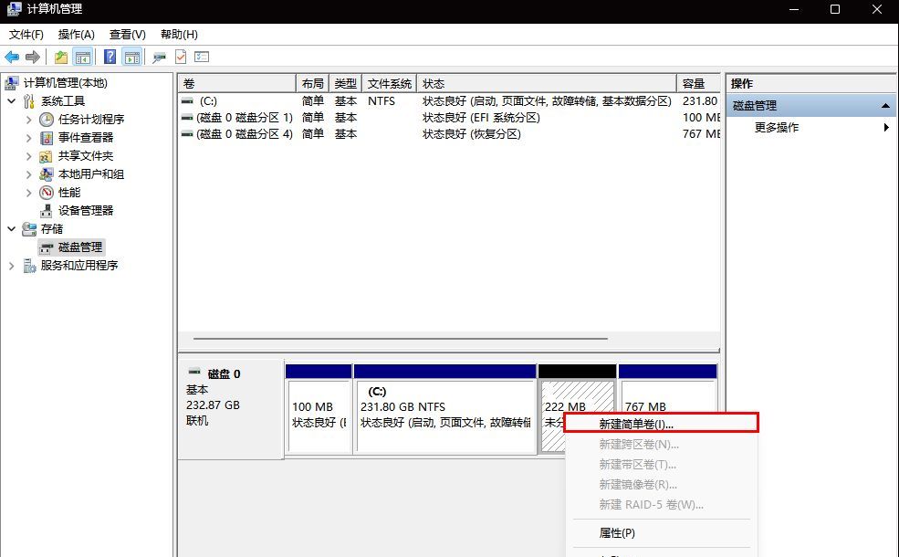
Task: Click the checkmark document toolbar icon
Action: [181, 57]
